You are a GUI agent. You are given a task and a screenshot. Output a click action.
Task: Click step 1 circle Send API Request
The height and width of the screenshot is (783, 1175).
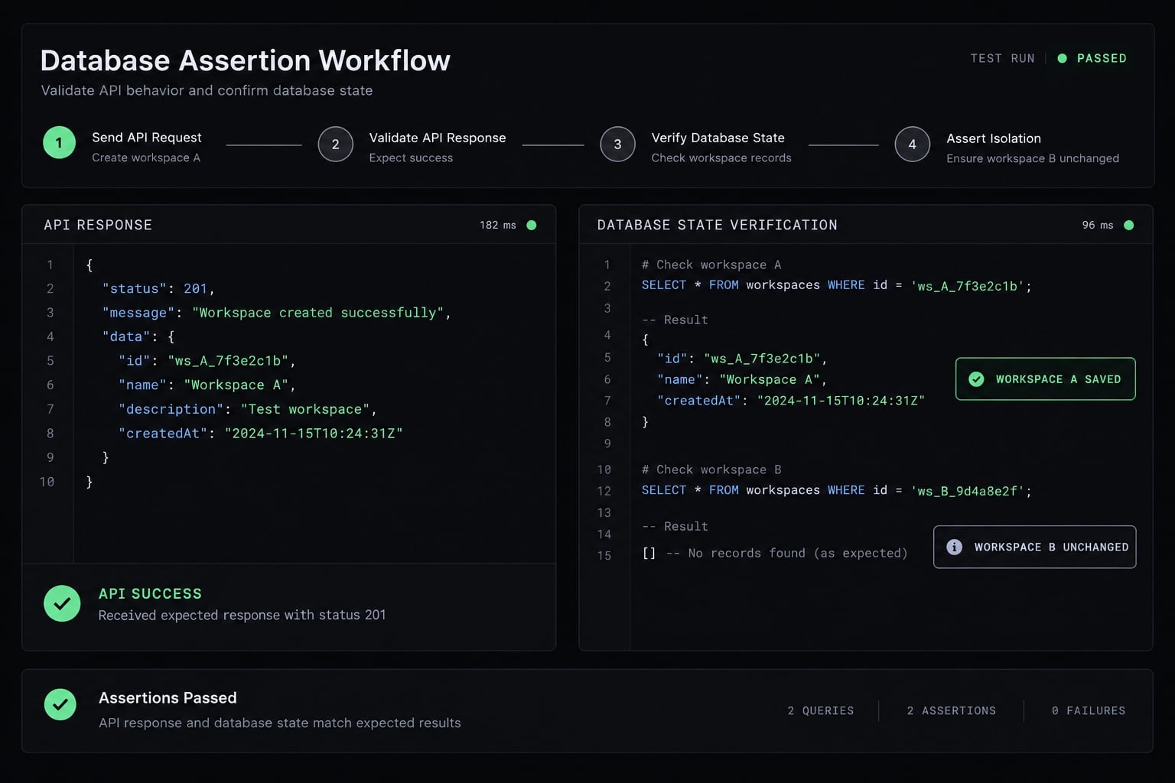coord(59,143)
